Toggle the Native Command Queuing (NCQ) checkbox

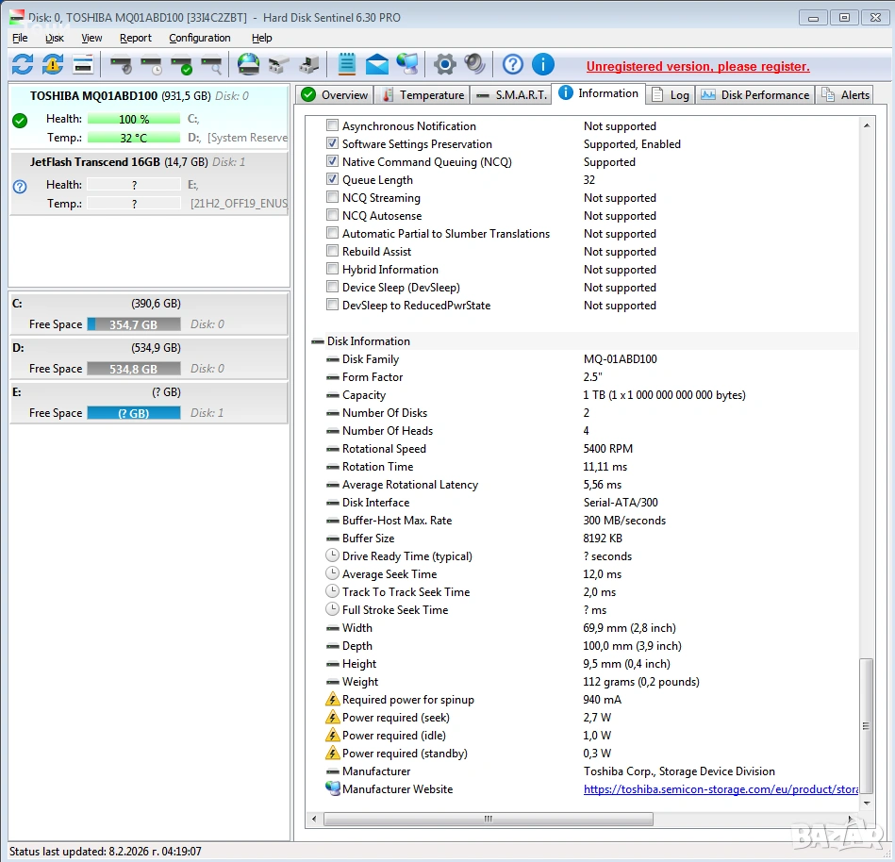[x=332, y=162]
